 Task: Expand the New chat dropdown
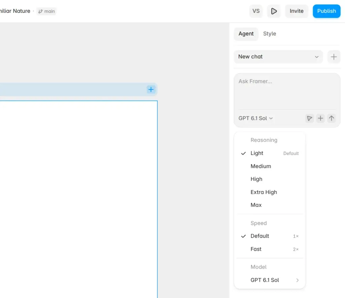point(278,57)
